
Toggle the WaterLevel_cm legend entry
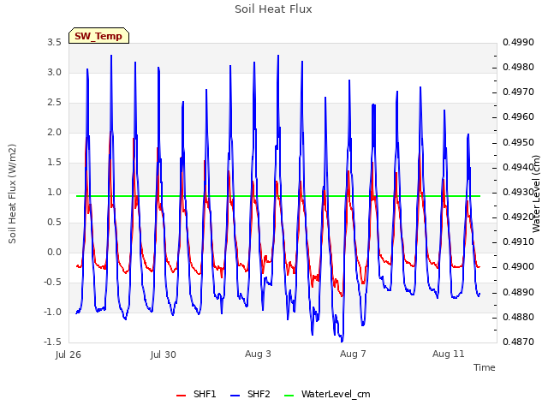point(327,394)
